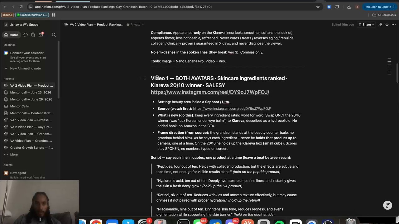Open the Notion page options ellipsis menu
This screenshot has height=224, width=399.
(394, 25)
